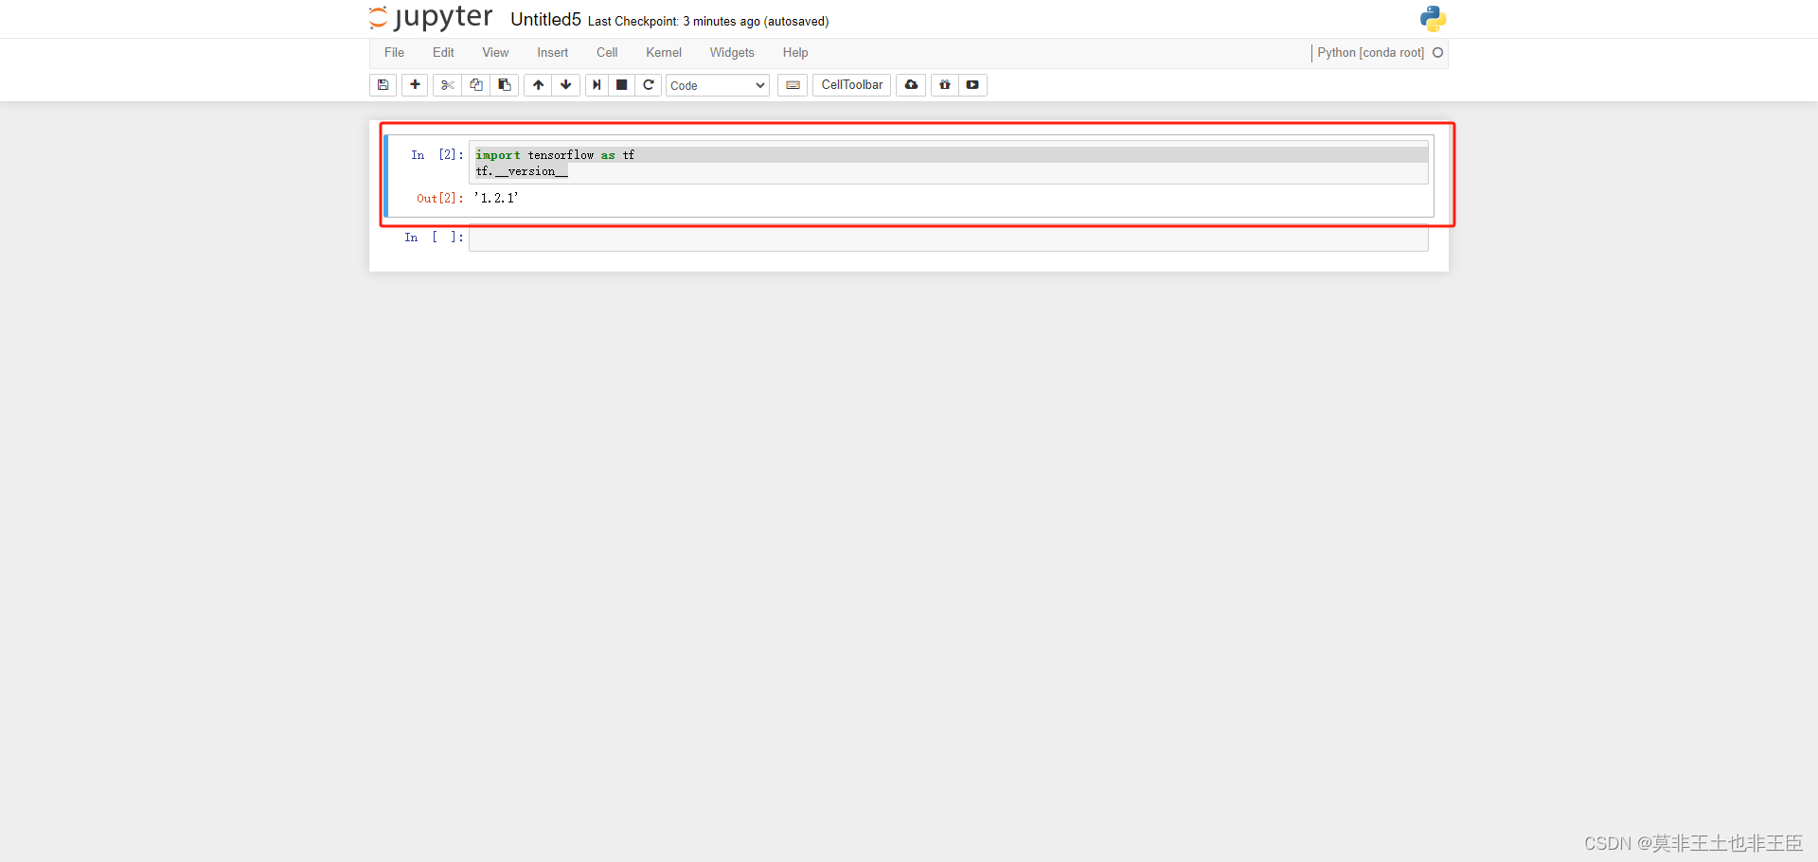
Task: Click the import tensorflow code line
Action: pyautogui.click(x=555, y=155)
